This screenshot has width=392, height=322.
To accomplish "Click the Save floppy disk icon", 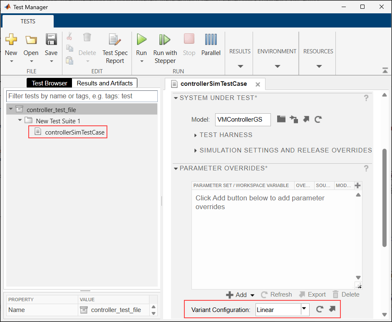I will pyautogui.click(x=51, y=40).
